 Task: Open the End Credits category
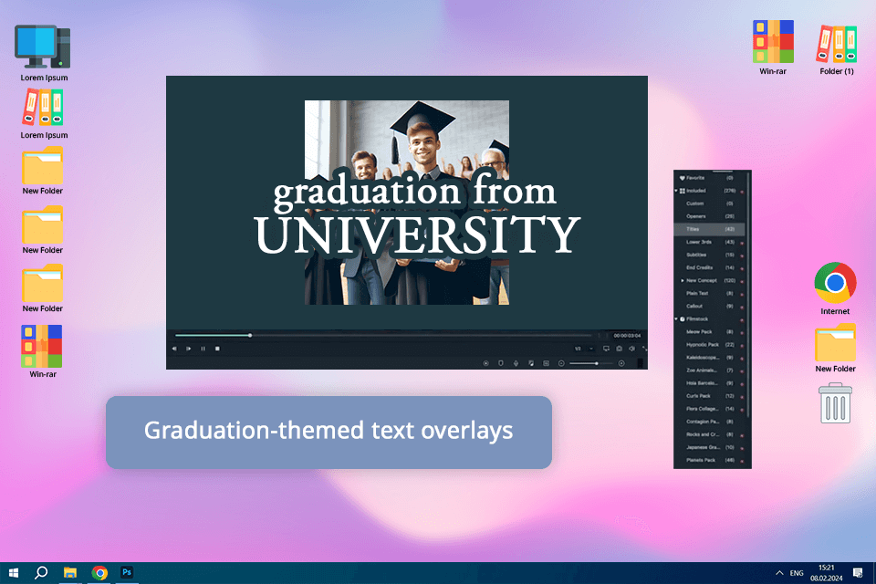[x=710, y=267]
